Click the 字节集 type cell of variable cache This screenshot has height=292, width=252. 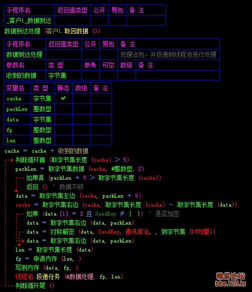pyautogui.click(x=42, y=98)
